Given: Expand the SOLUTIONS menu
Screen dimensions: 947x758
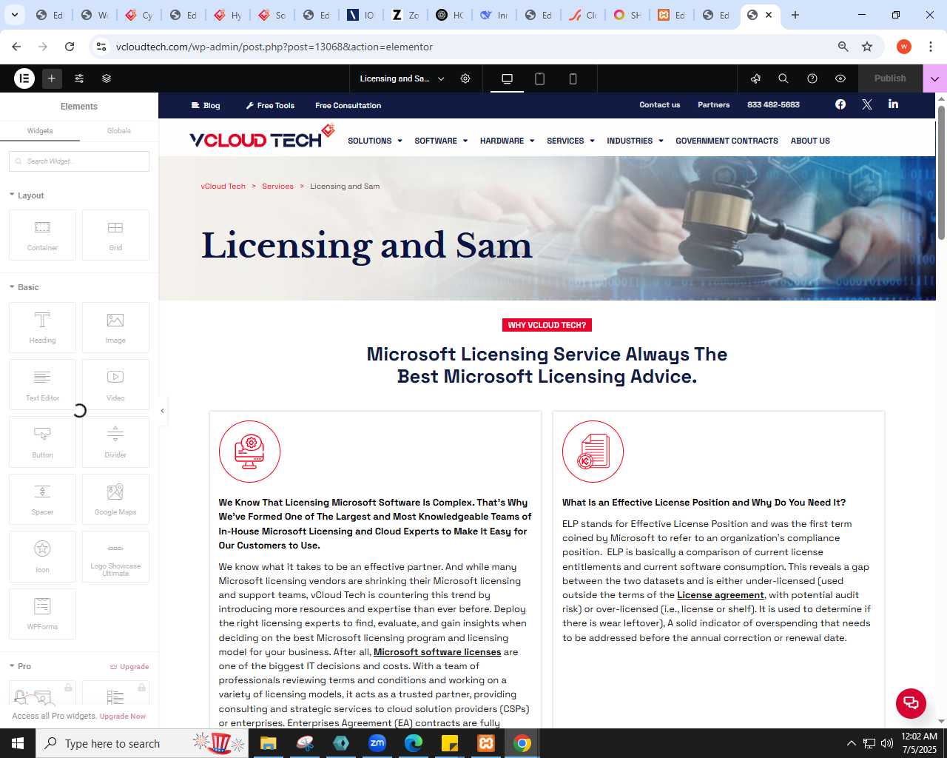Looking at the screenshot, I should point(375,141).
